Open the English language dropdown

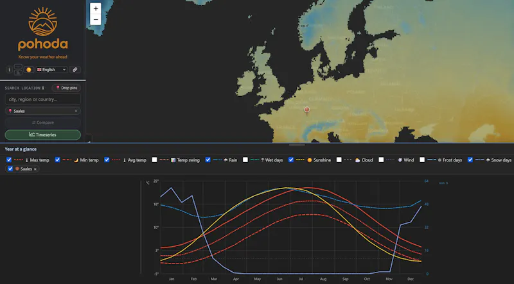tap(51, 70)
